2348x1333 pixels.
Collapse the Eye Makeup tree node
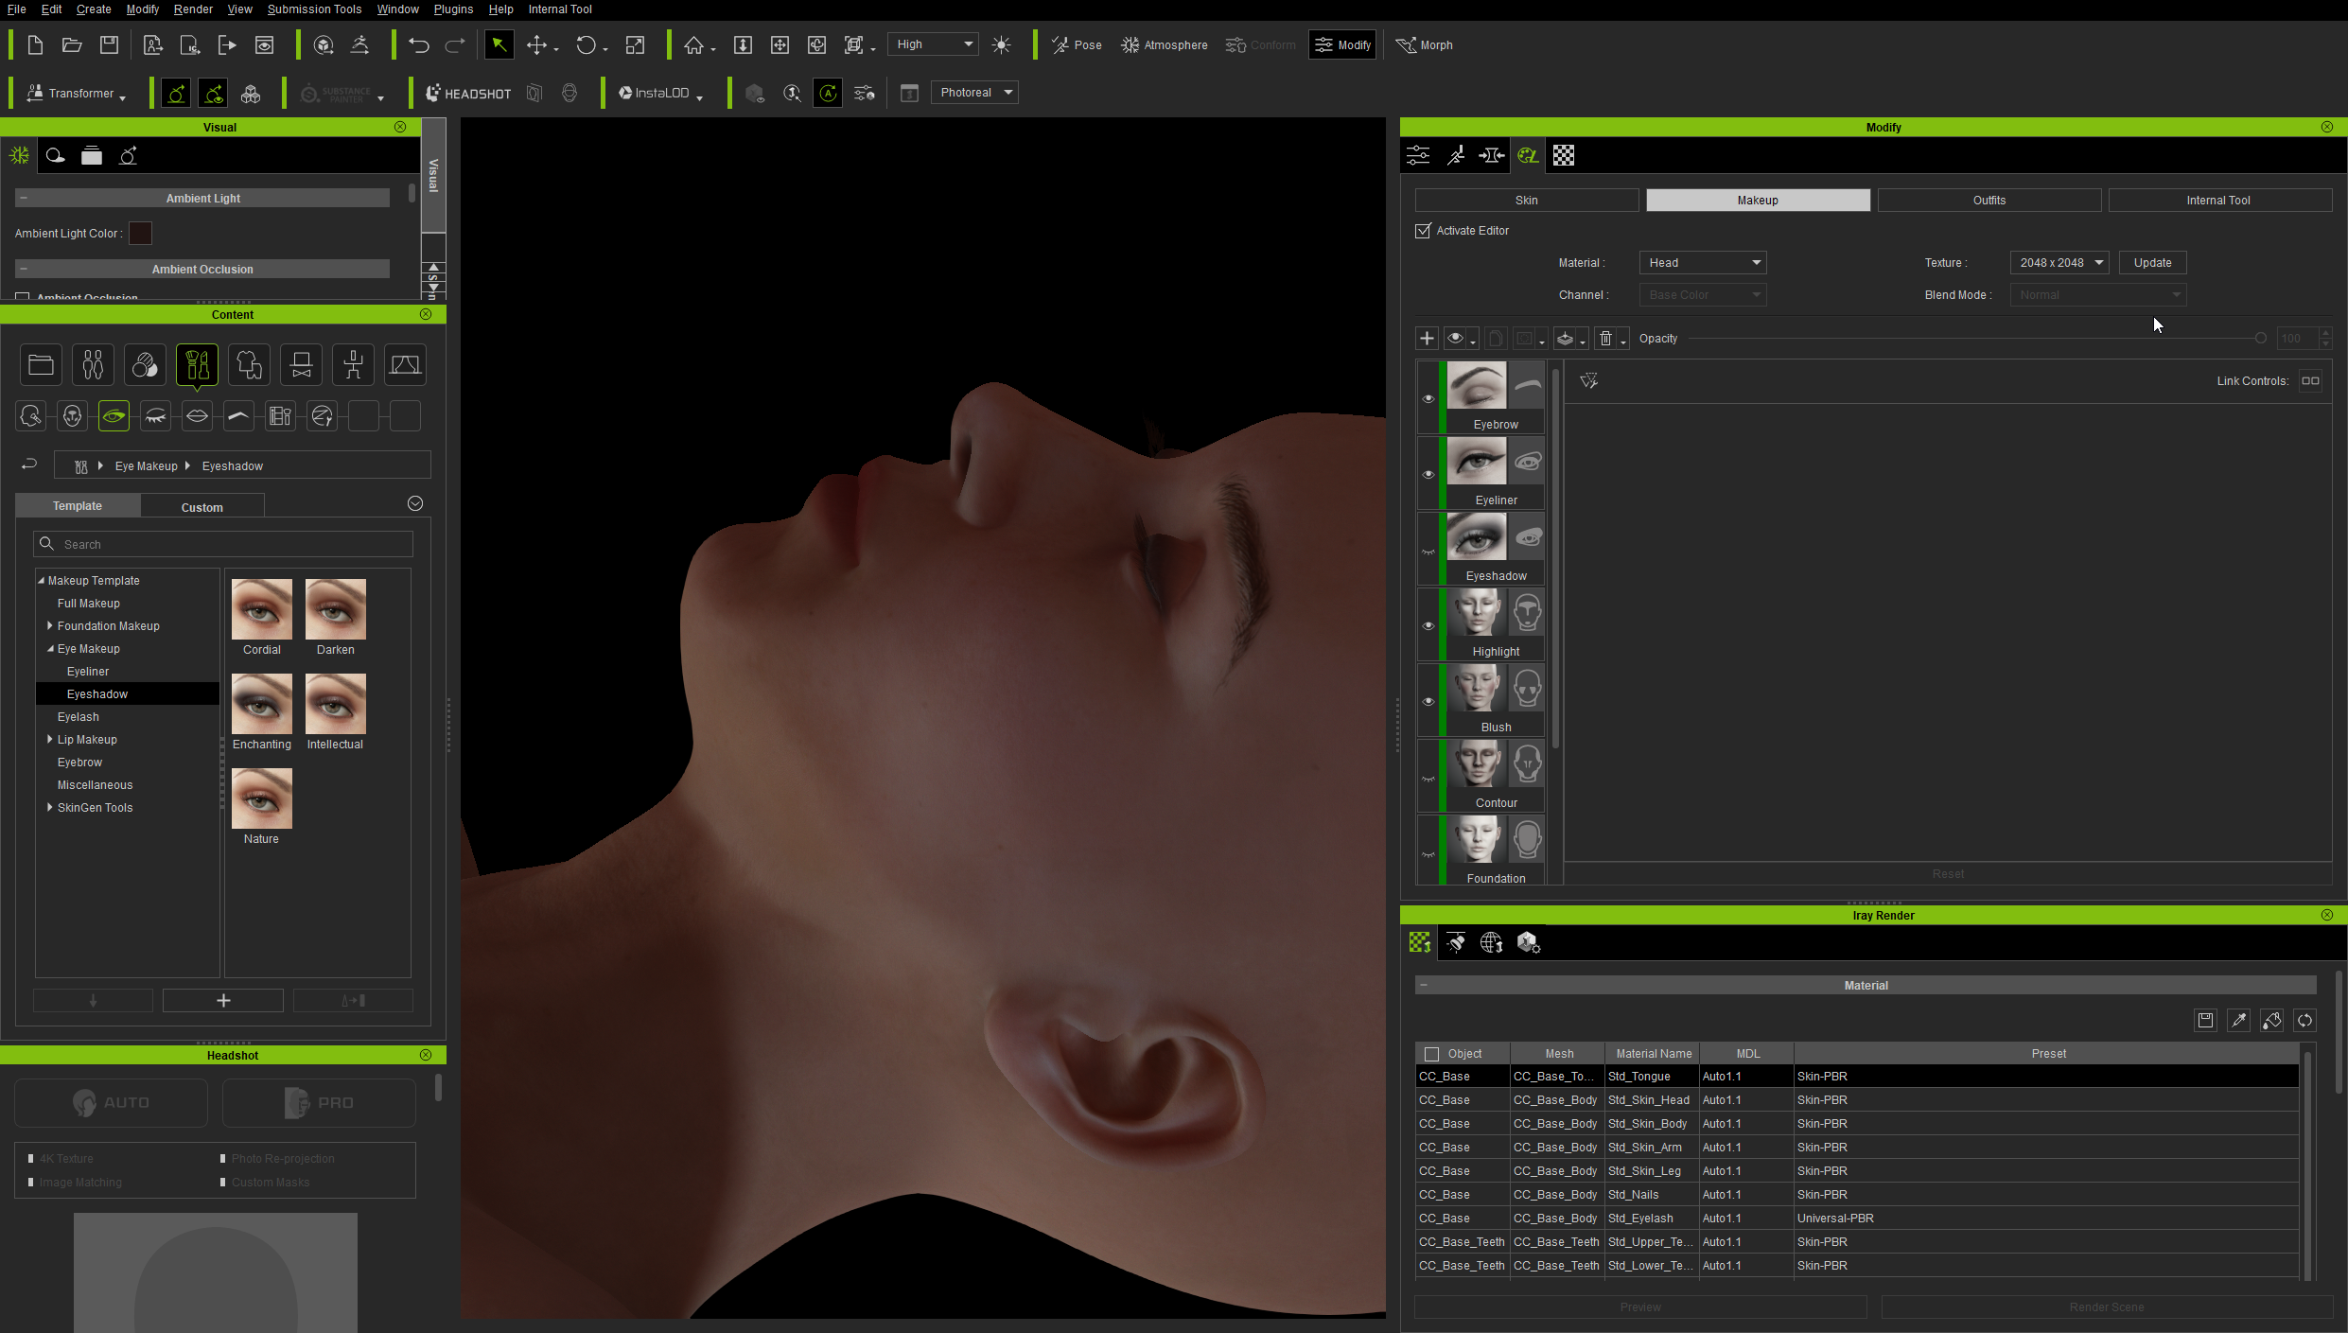click(50, 648)
